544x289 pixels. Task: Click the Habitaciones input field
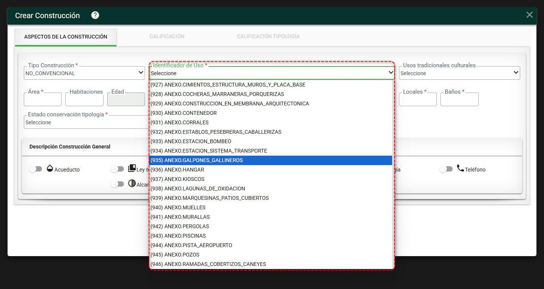pos(84,99)
